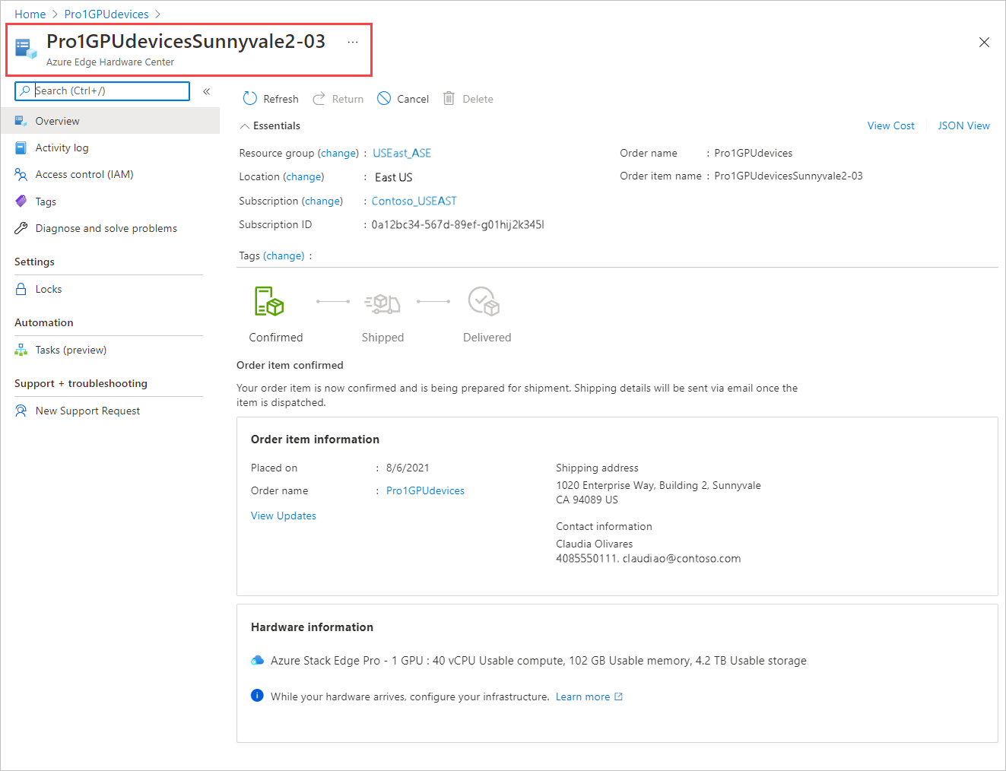1006x771 pixels.
Task: Switch to the Overview page in the sidebar
Action: point(57,120)
